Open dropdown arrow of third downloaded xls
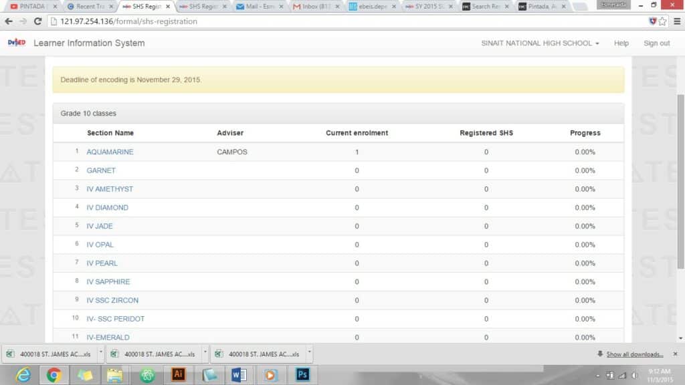685x385 pixels. coord(309,352)
